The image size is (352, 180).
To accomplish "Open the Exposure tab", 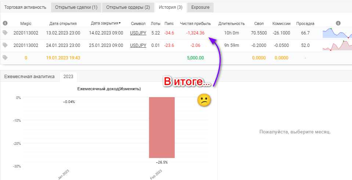I will tap(200, 7).
